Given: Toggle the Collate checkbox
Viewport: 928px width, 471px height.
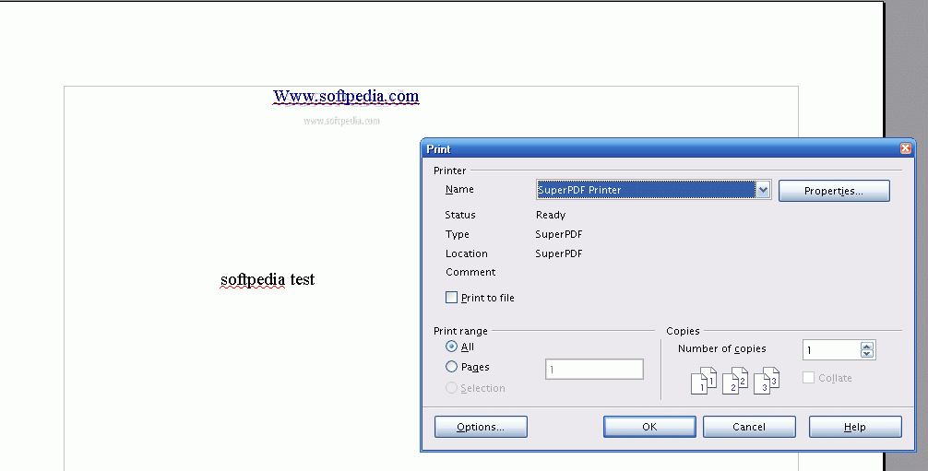Looking at the screenshot, I should pyautogui.click(x=808, y=378).
